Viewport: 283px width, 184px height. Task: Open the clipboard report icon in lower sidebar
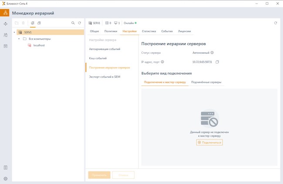6,167
